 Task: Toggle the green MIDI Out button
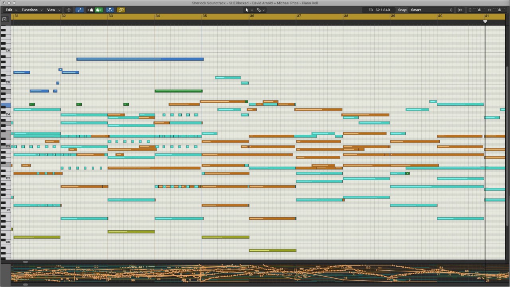coord(99,10)
